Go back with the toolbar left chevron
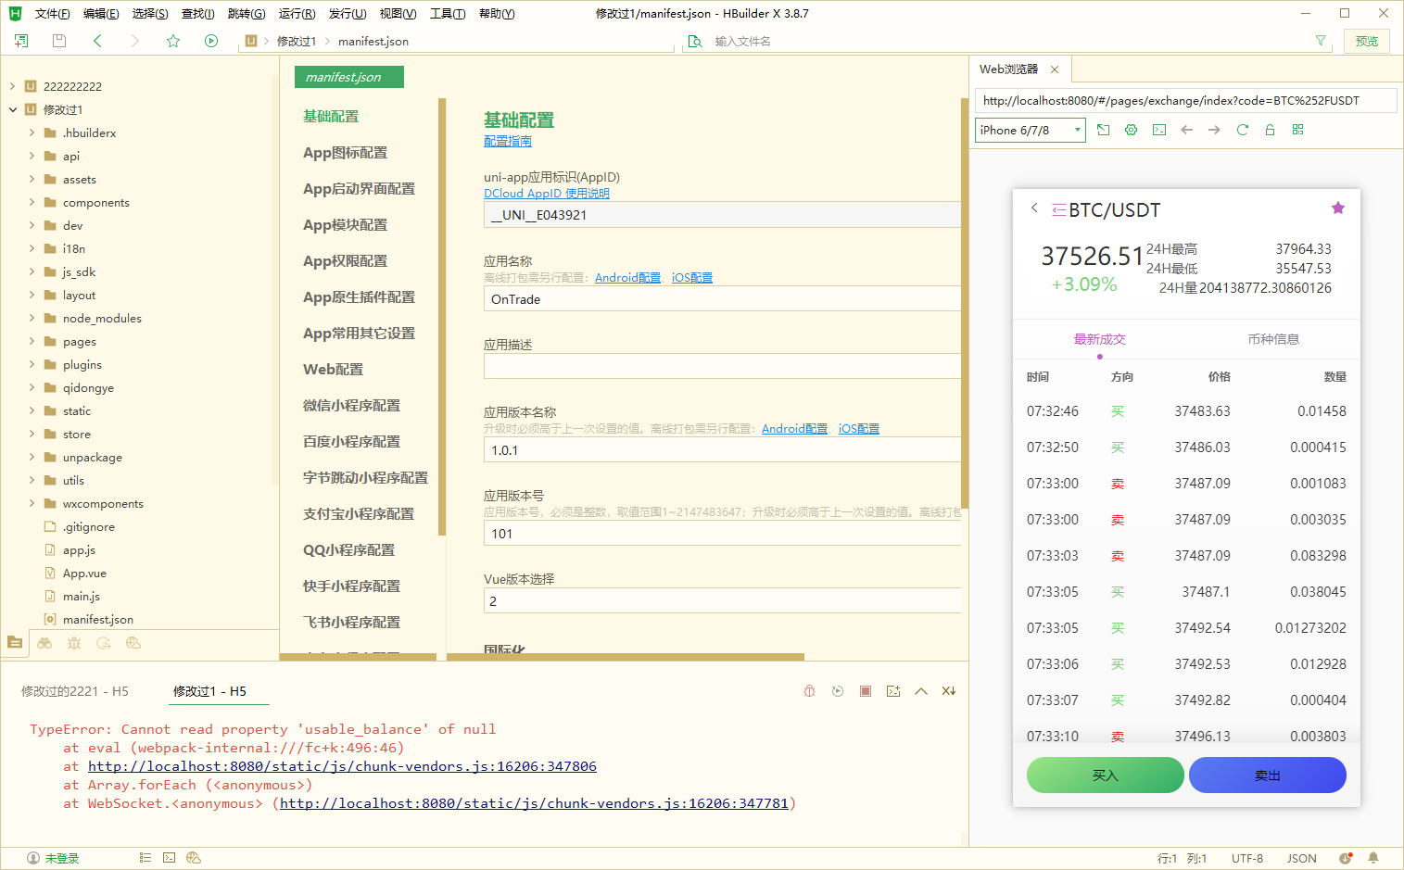This screenshot has width=1404, height=870. tap(97, 41)
